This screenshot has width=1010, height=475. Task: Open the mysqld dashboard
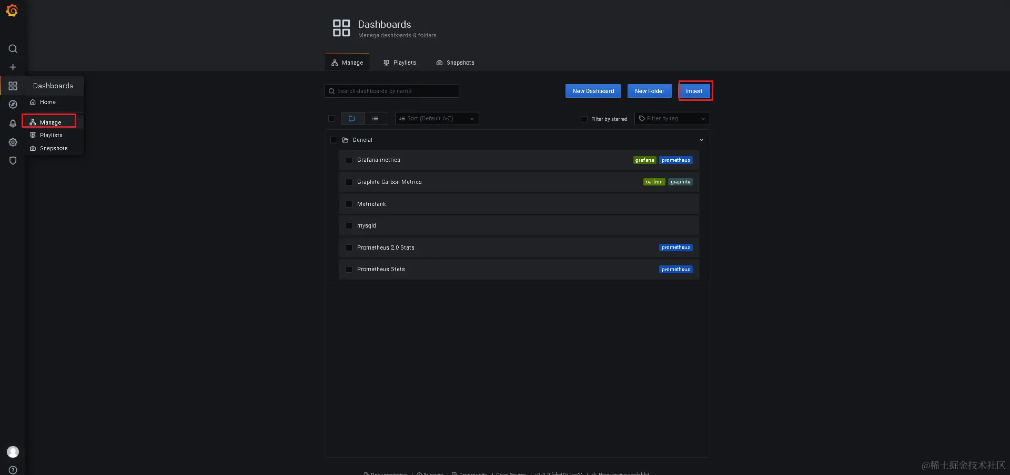point(367,226)
